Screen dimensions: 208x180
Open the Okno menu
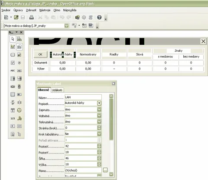pos(57,10)
